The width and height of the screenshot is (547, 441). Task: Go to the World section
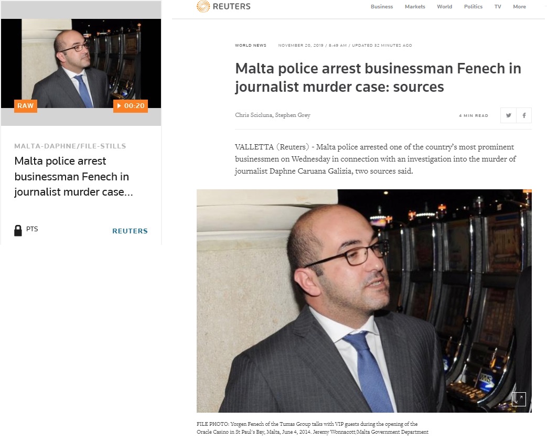[444, 7]
